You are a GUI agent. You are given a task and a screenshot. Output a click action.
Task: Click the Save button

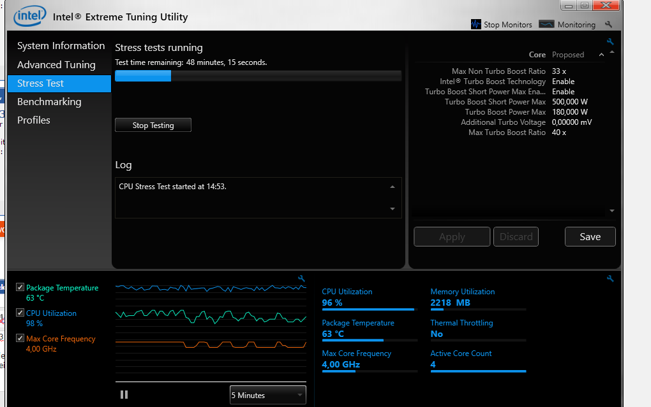[x=590, y=237]
